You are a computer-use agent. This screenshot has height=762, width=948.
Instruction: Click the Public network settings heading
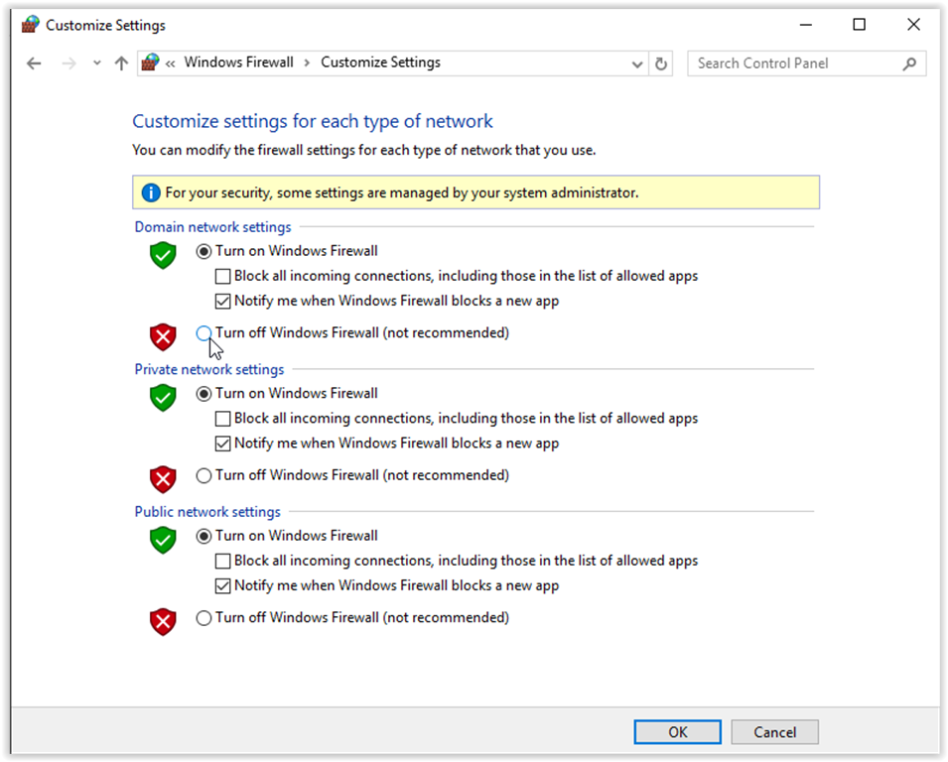coord(207,512)
